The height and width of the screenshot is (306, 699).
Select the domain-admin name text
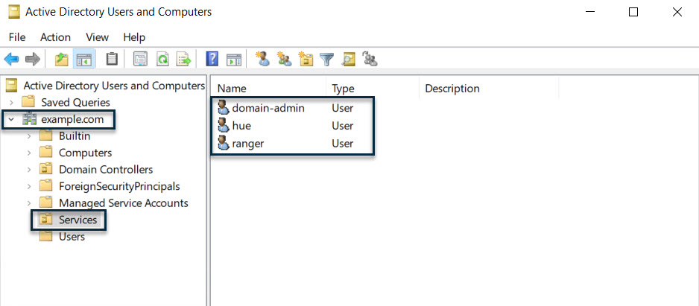click(268, 108)
